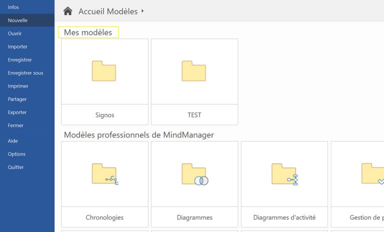Select Infos in the sidebar menu
The height and width of the screenshot is (232, 384).
pos(13,7)
